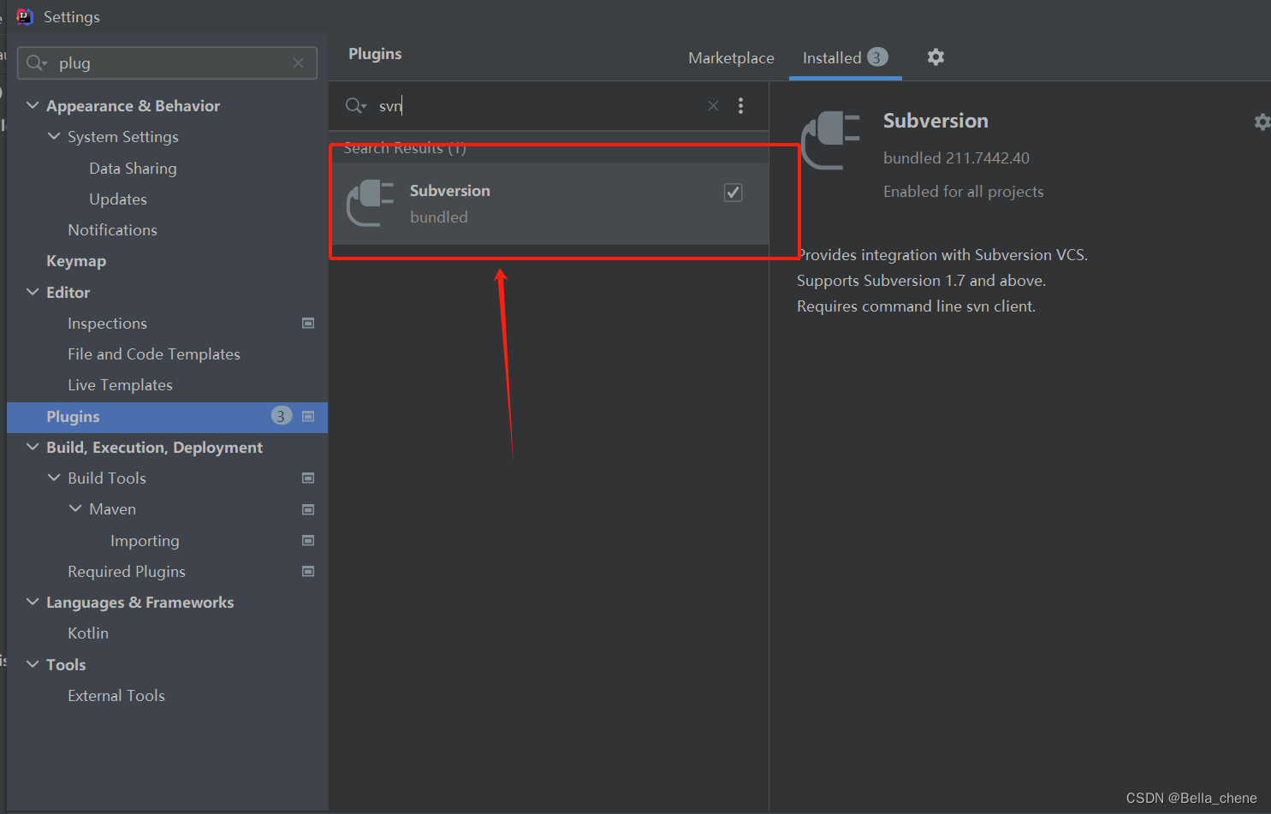Image resolution: width=1271 pixels, height=814 pixels.
Task: Open the Keymap settings
Action: coord(76,261)
